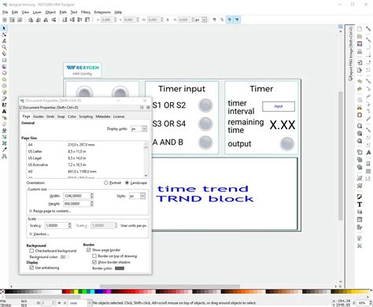Click the timer interval Input box
Image resolution: width=373 pixels, height=307 pixels.
pyautogui.click(x=279, y=106)
